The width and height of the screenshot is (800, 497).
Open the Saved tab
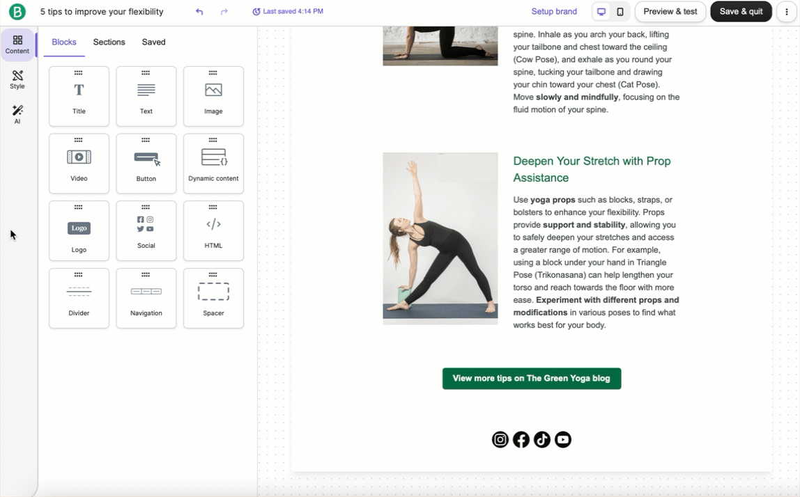click(153, 42)
